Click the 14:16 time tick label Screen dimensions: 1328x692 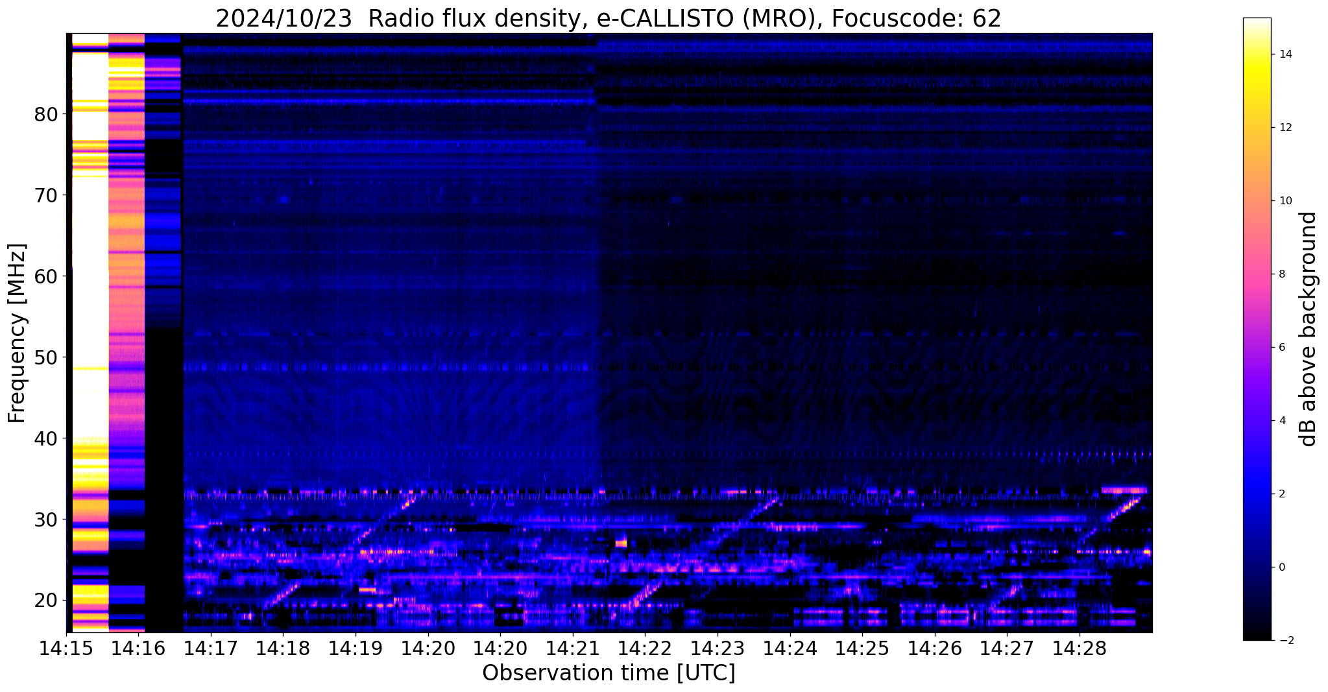point(139,649)
